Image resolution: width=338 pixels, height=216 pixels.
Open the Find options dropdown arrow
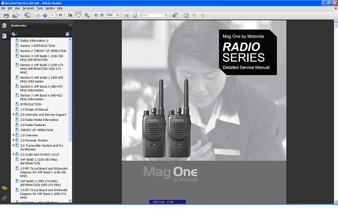[166, 15]
